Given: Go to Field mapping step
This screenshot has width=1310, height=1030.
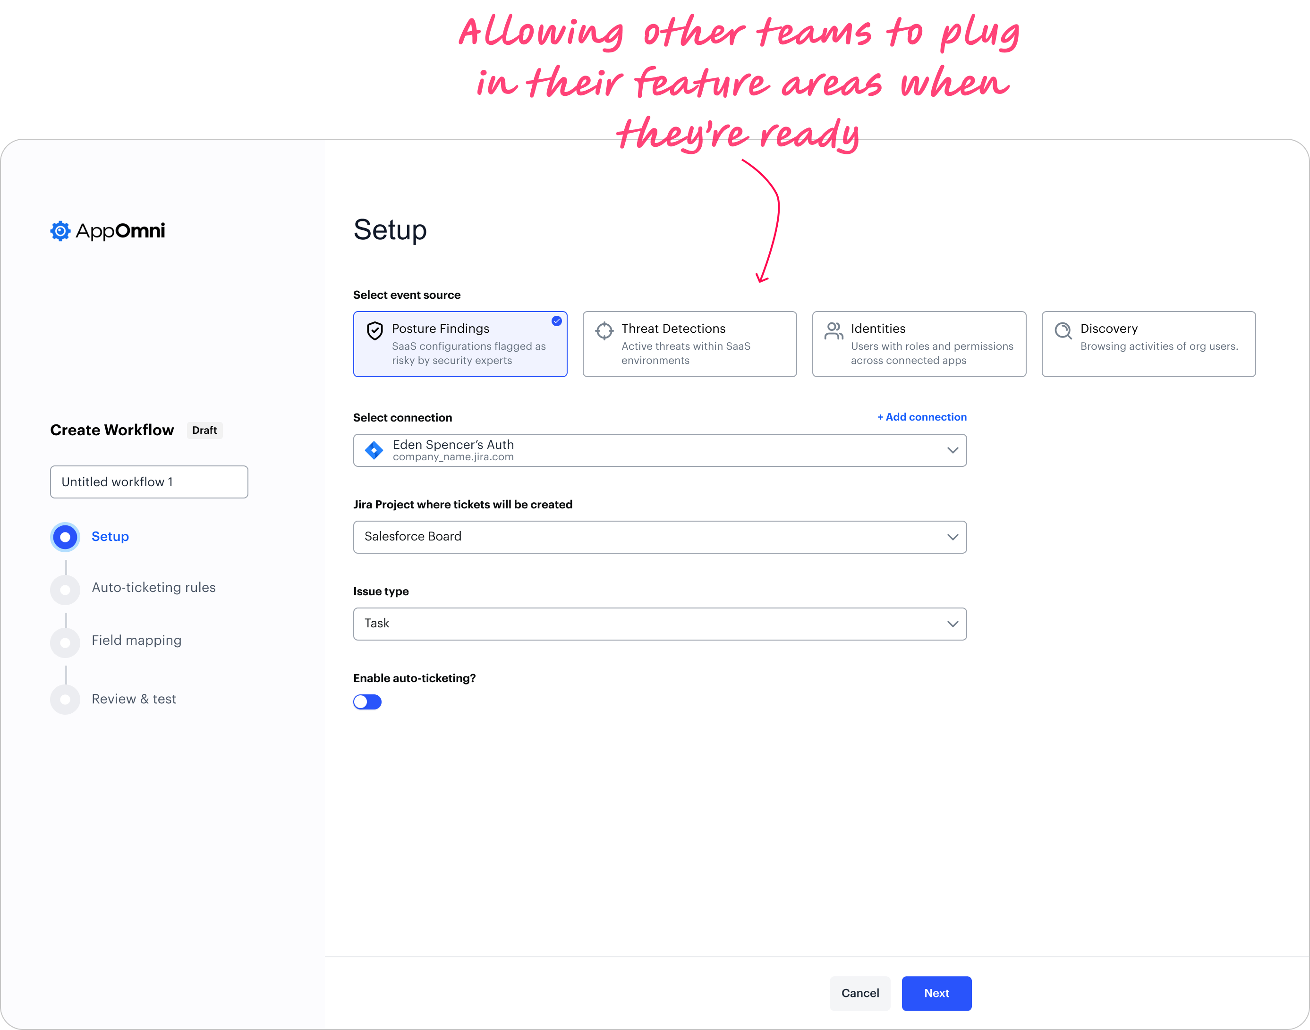Looking at the screenshot, I should coord(136,641).
